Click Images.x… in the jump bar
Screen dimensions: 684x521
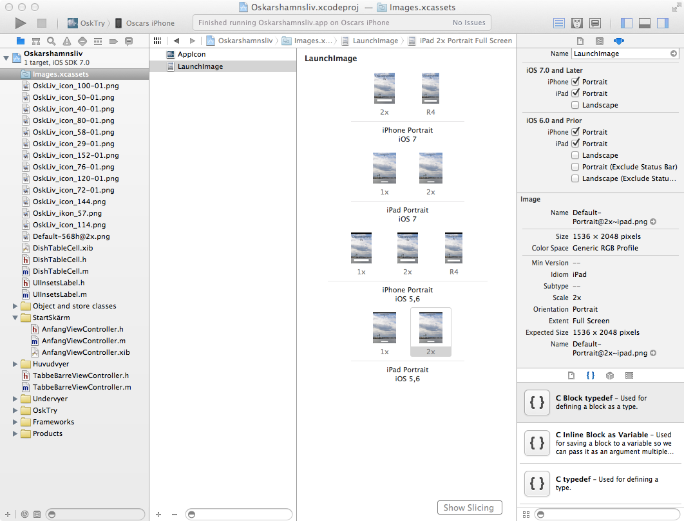click(x=307, y=41)
